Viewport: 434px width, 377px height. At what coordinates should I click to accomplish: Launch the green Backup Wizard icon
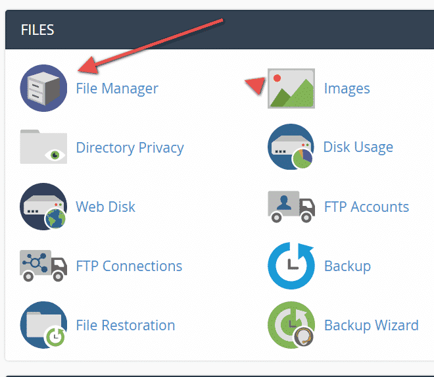click(x=291, y=325)
